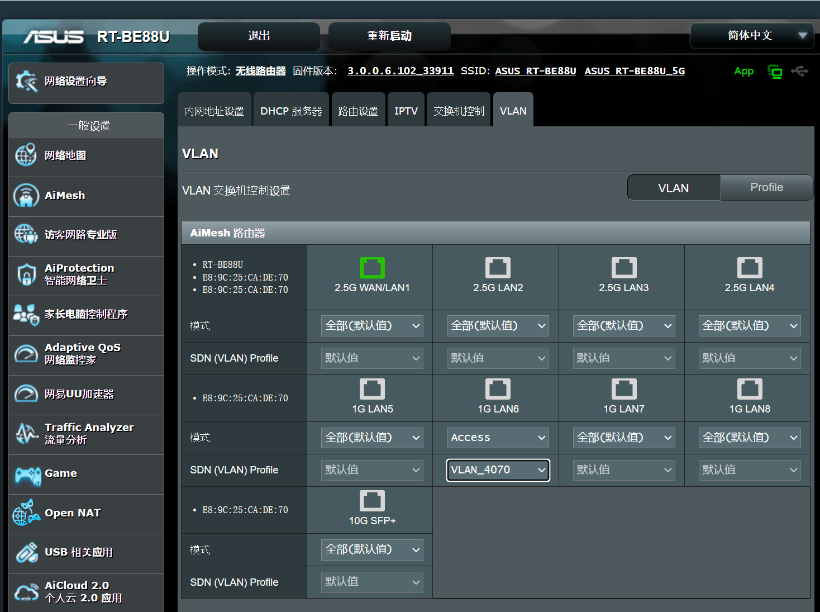The image size is (820, 612).
Task: Select the VLAN toggle view button
Action: [x=674, y=188]
